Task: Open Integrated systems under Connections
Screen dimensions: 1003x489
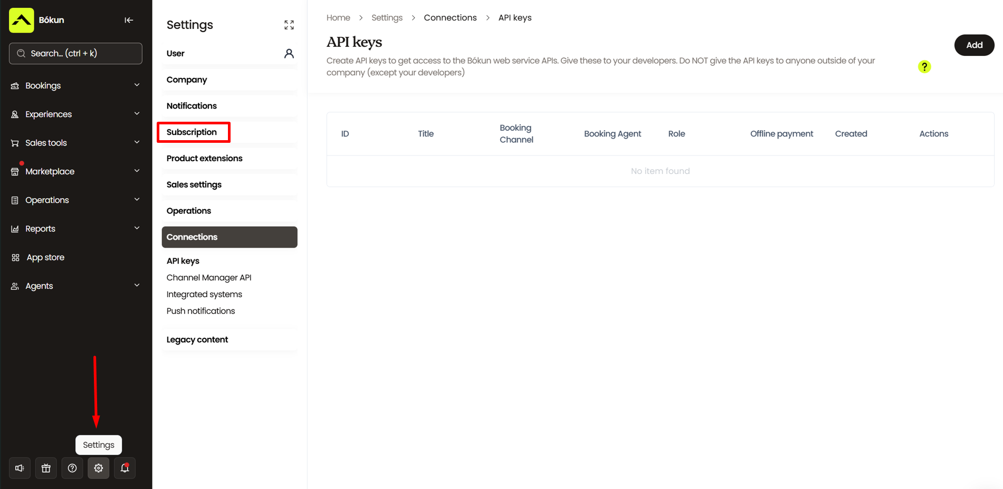Action: 204,295
